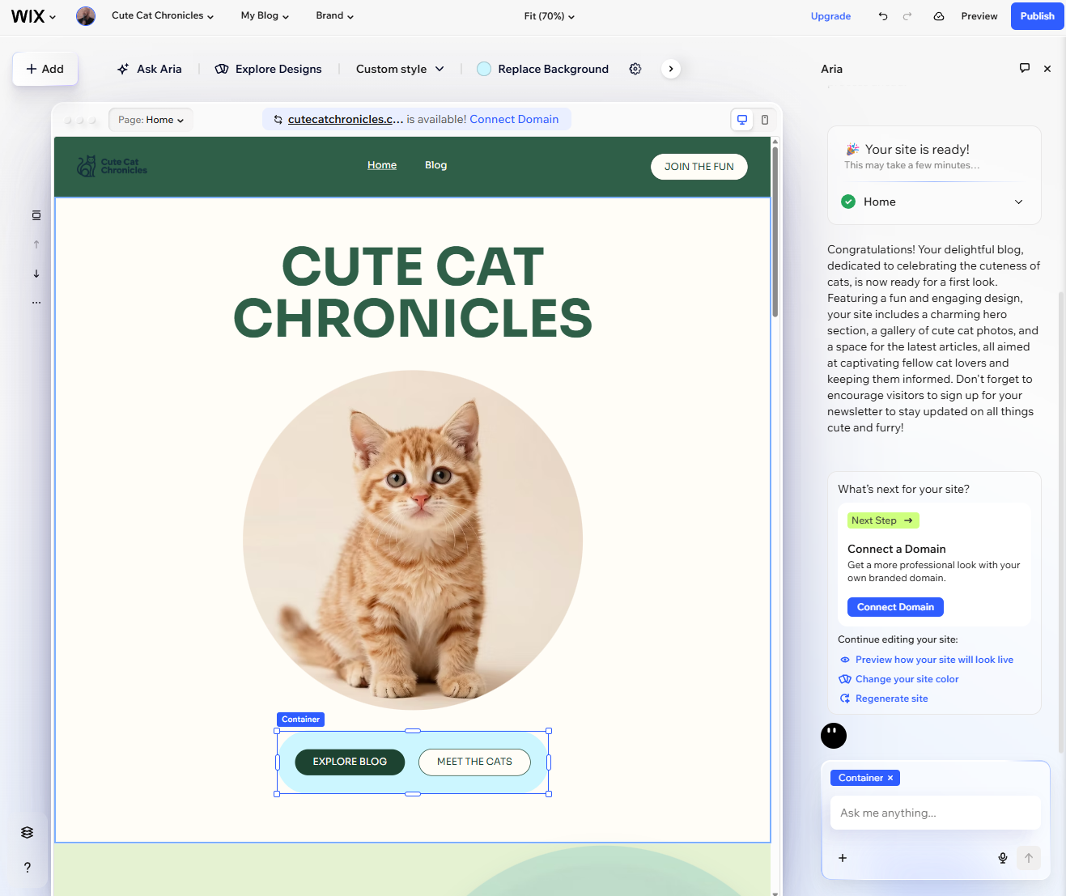This screenshot has height=896, width=1066.
Task: Publish the site
Action: (x=1037, y=15)
